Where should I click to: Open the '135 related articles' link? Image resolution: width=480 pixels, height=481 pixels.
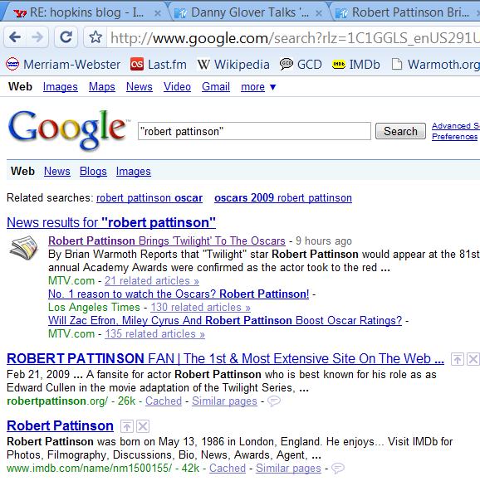[154, 333]
